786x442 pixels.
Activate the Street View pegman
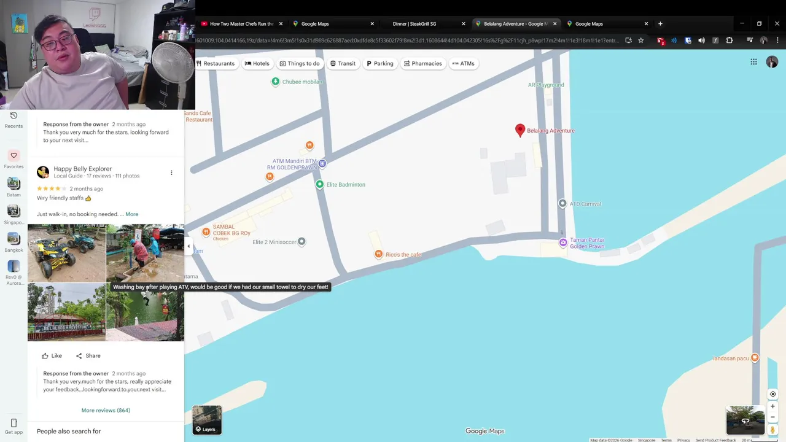[772, 430]
